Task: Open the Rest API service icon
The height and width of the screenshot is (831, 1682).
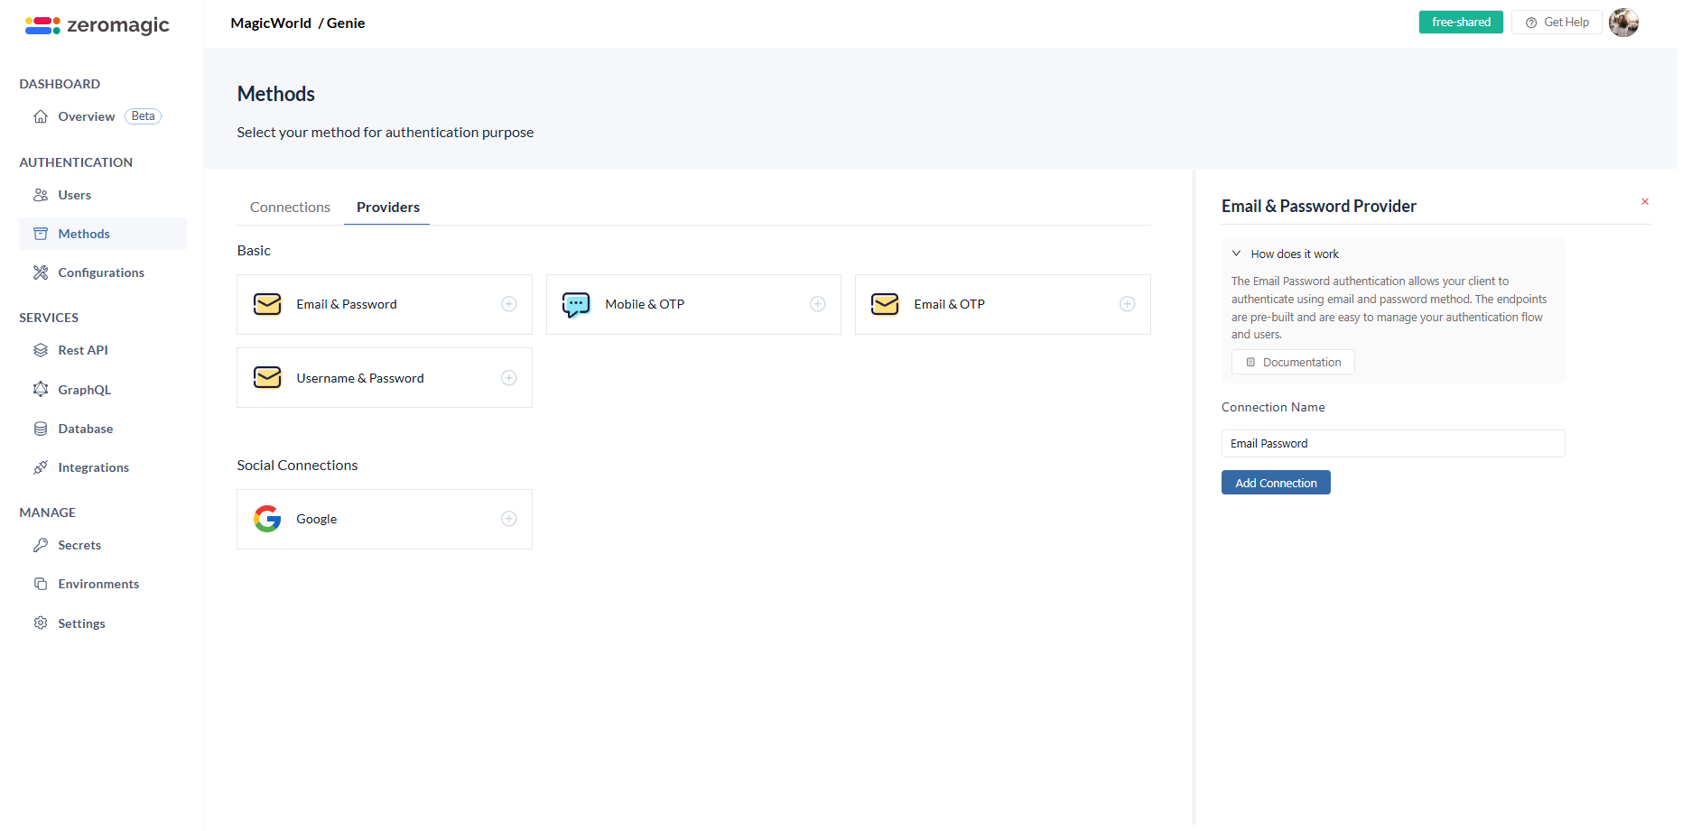Action: (41, 350)
